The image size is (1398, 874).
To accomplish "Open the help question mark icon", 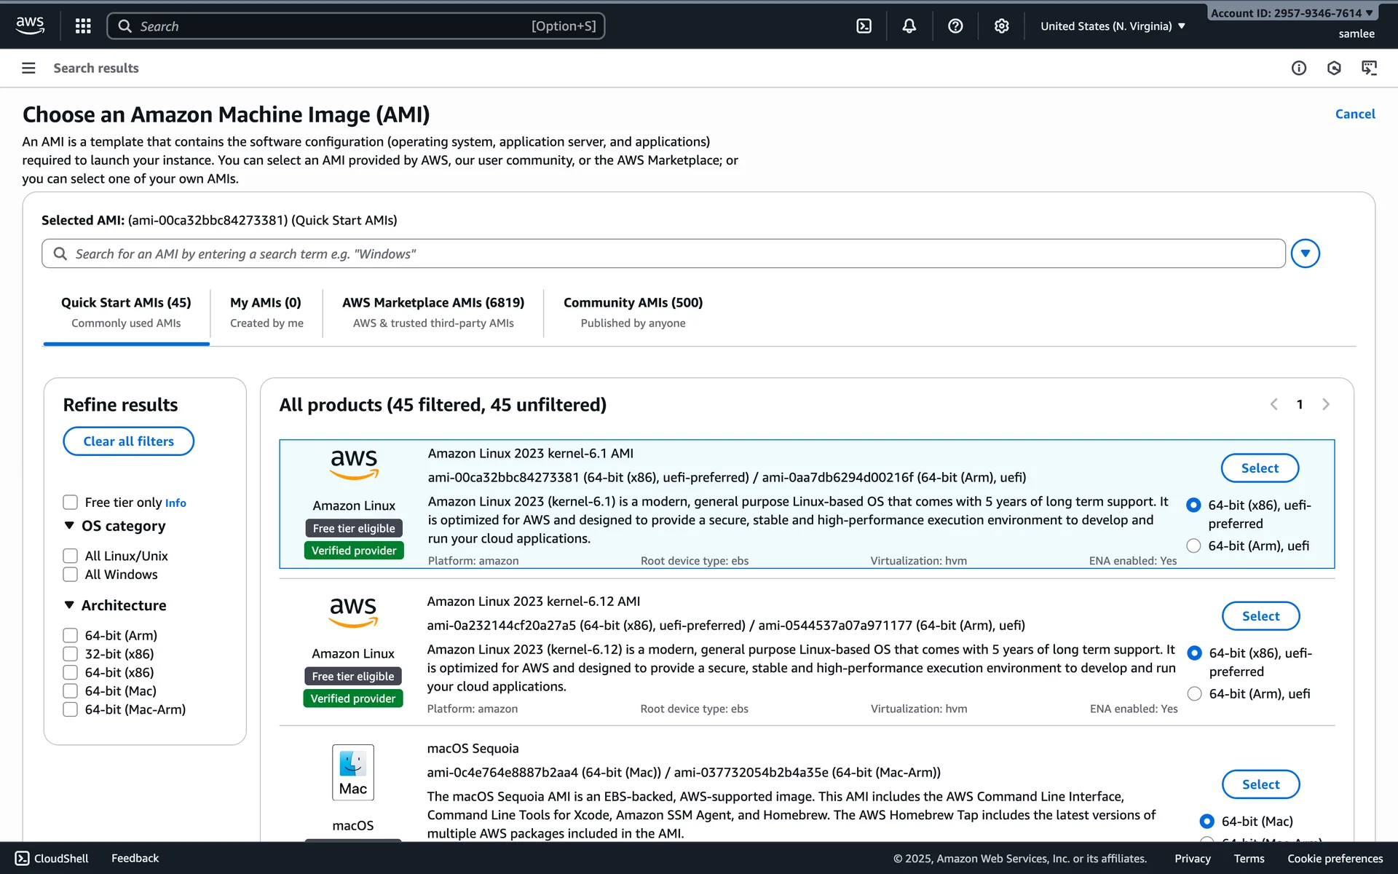I will pos(955,26).
